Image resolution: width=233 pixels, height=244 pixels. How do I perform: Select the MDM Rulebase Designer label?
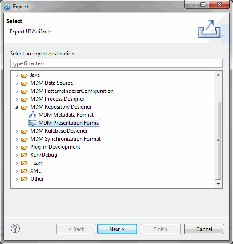pyautogui.click(x=59, y=131)
